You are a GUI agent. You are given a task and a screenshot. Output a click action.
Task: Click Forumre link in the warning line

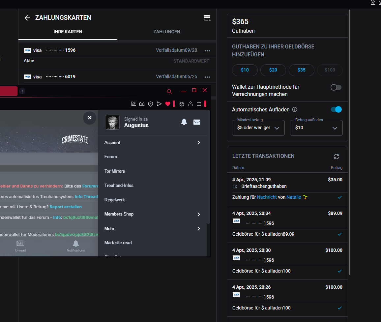(90, 186)
